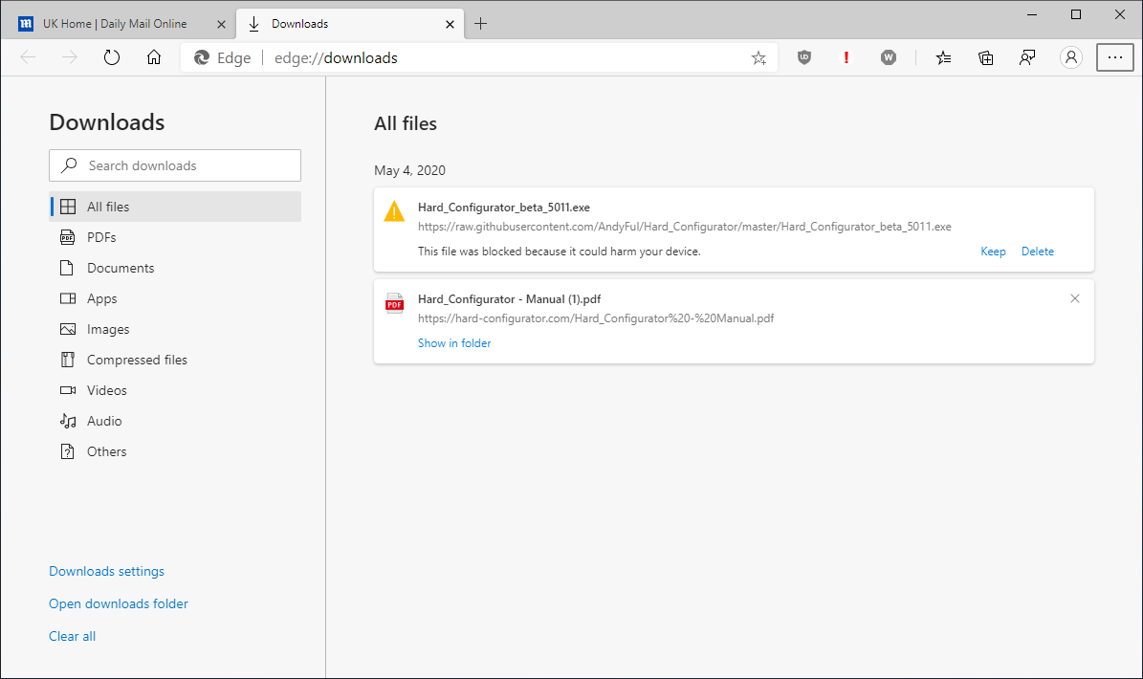Filter downloads by Videos
This screenshot has width=1143, height=679.
tap(106, 390)
